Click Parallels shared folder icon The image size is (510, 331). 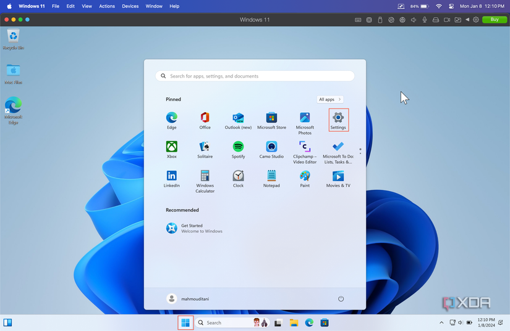coord(457,20)
